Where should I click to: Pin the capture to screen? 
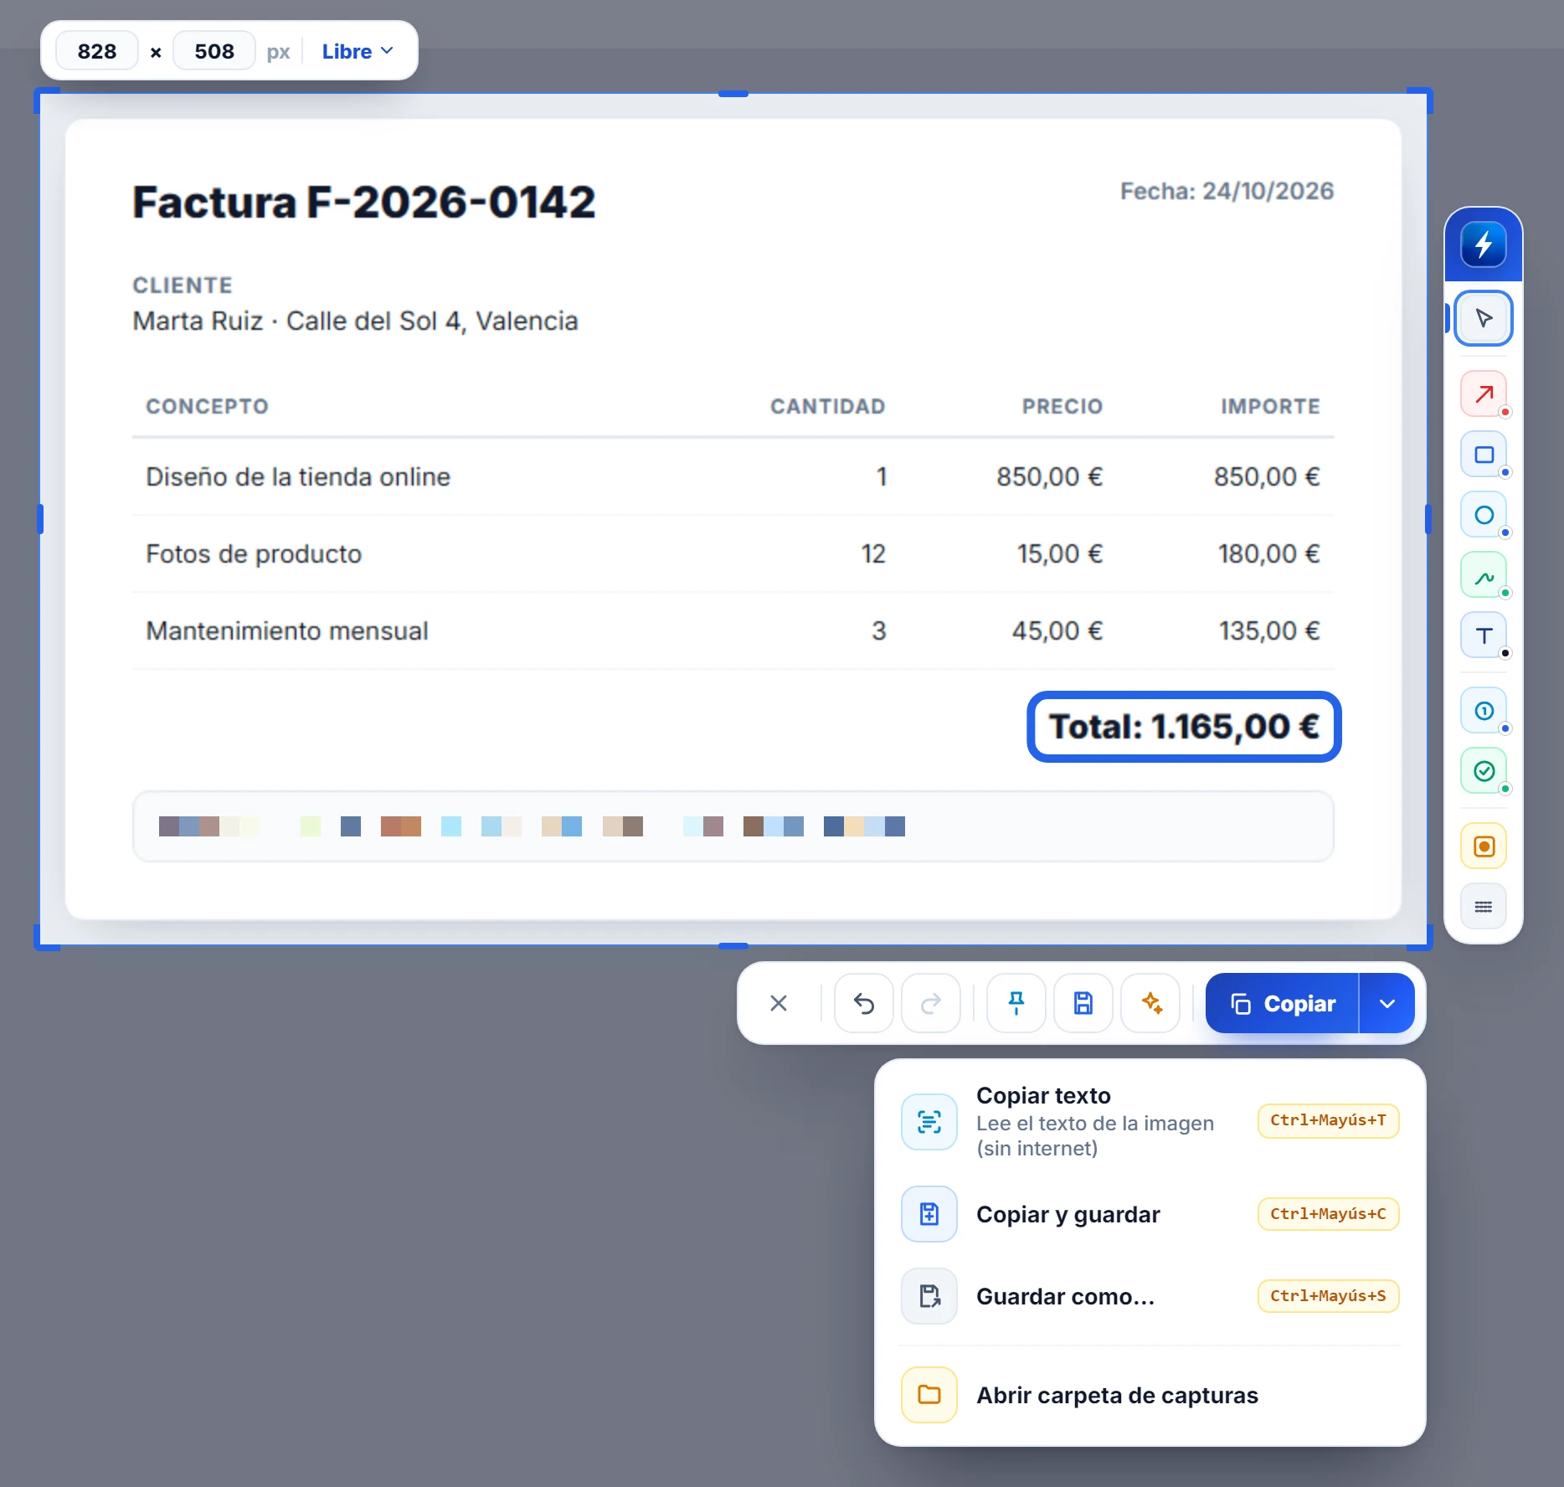point(1016,1003)
